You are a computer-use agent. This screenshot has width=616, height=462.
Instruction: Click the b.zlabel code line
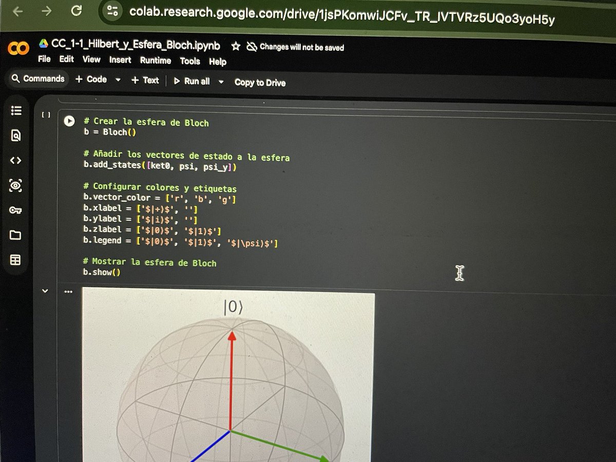152,230
